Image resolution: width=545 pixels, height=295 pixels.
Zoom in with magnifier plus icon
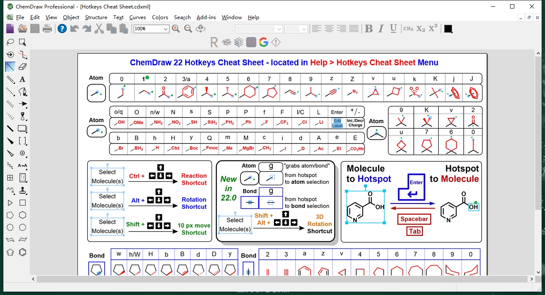coord(176,29)
